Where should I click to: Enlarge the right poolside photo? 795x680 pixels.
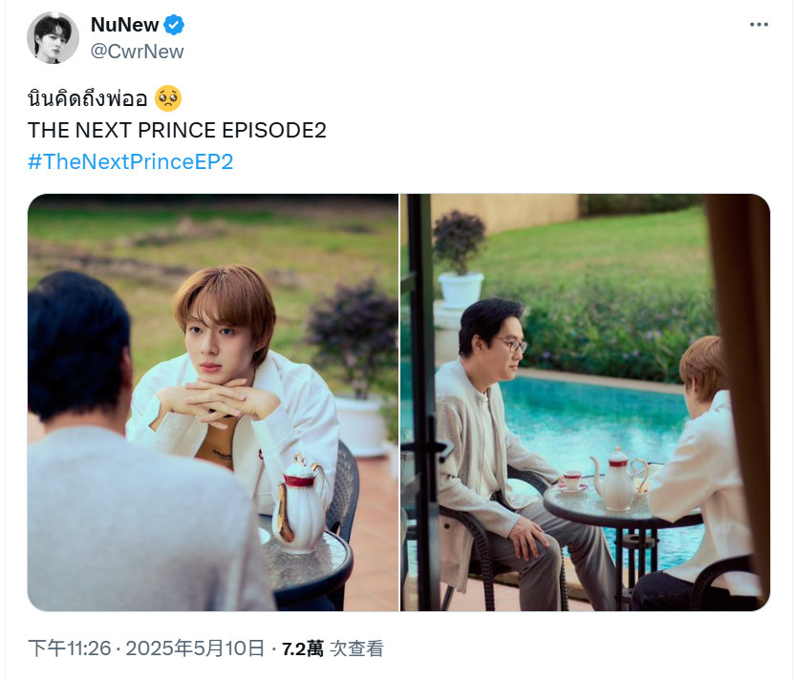pos(585,402)
